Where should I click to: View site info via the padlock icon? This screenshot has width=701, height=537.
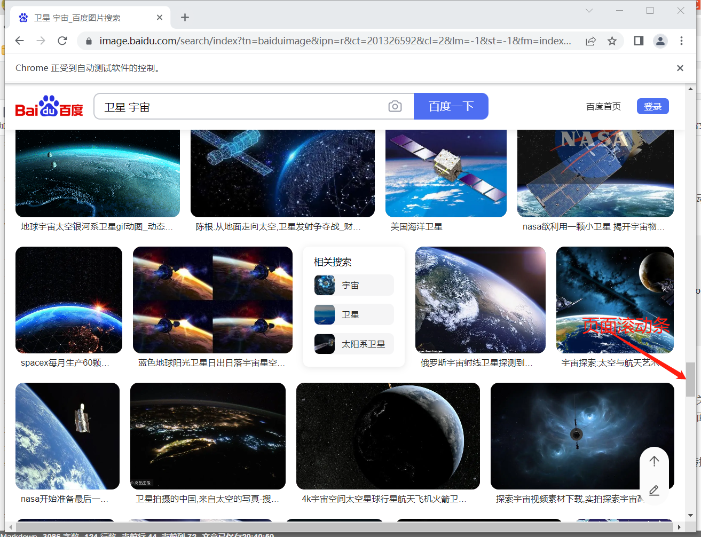88,41
